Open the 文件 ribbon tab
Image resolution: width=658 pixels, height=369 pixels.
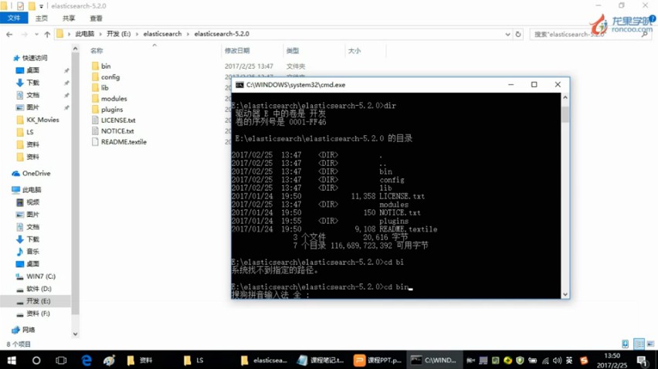tap(14, 18)
